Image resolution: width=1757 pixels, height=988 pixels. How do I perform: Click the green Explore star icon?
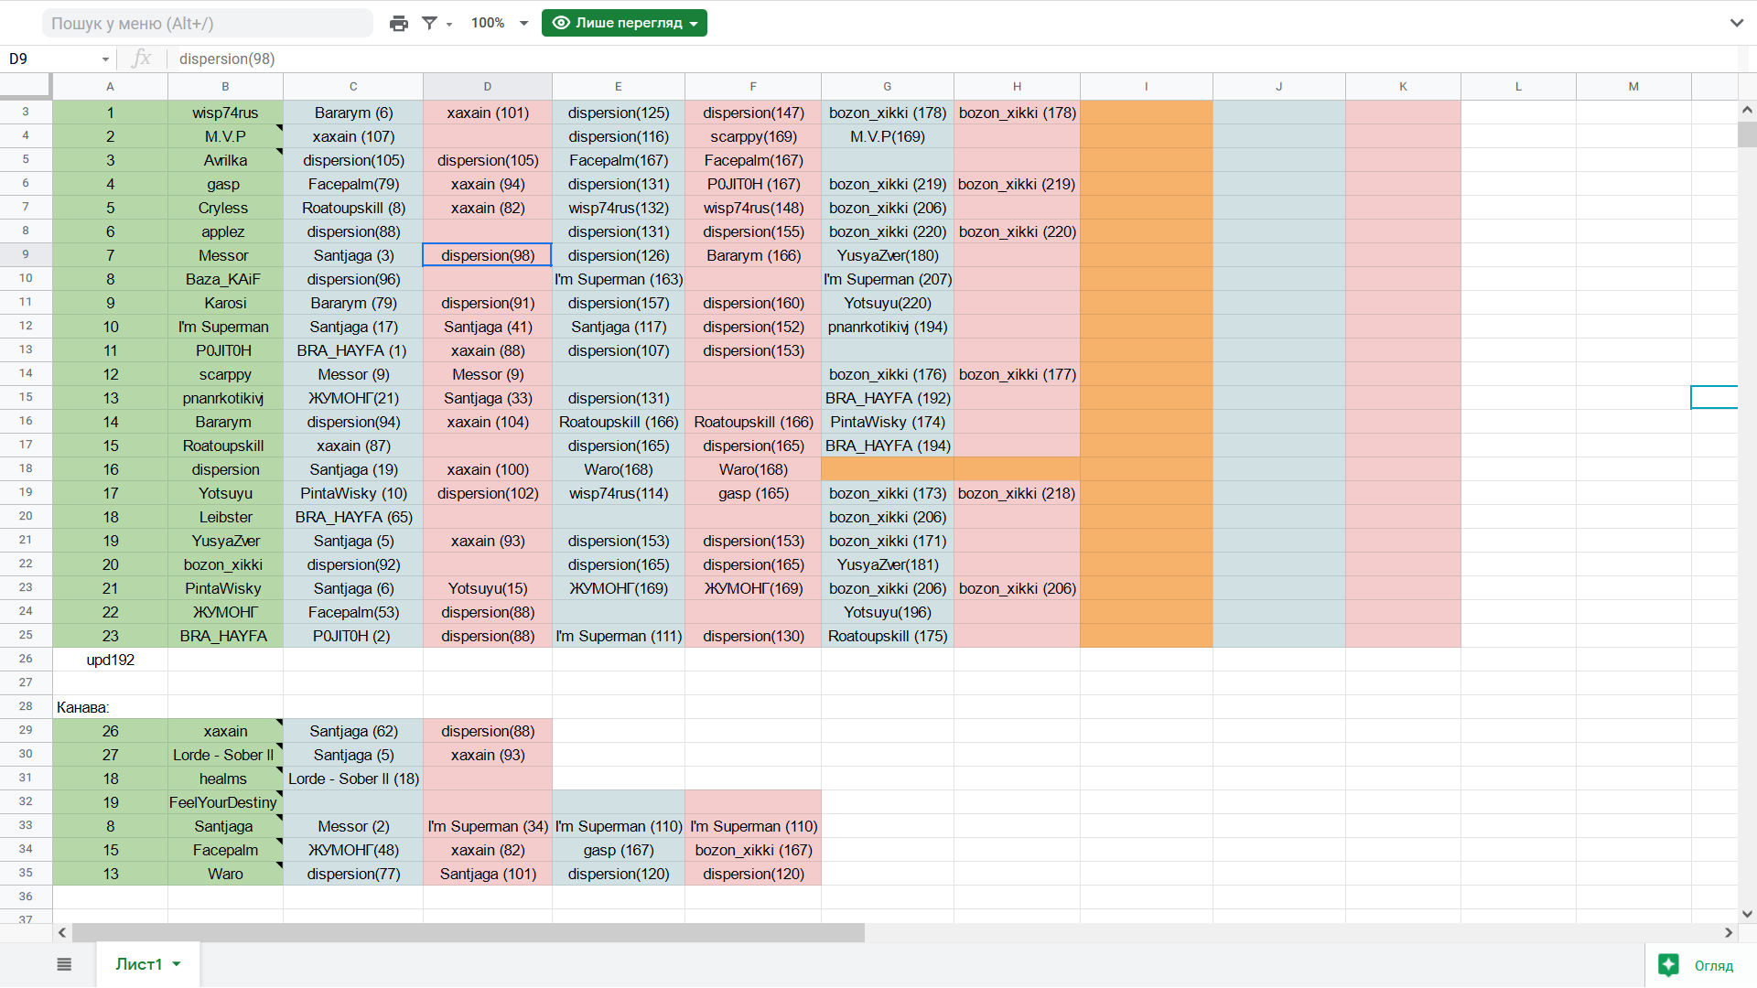pos(1668,965)
